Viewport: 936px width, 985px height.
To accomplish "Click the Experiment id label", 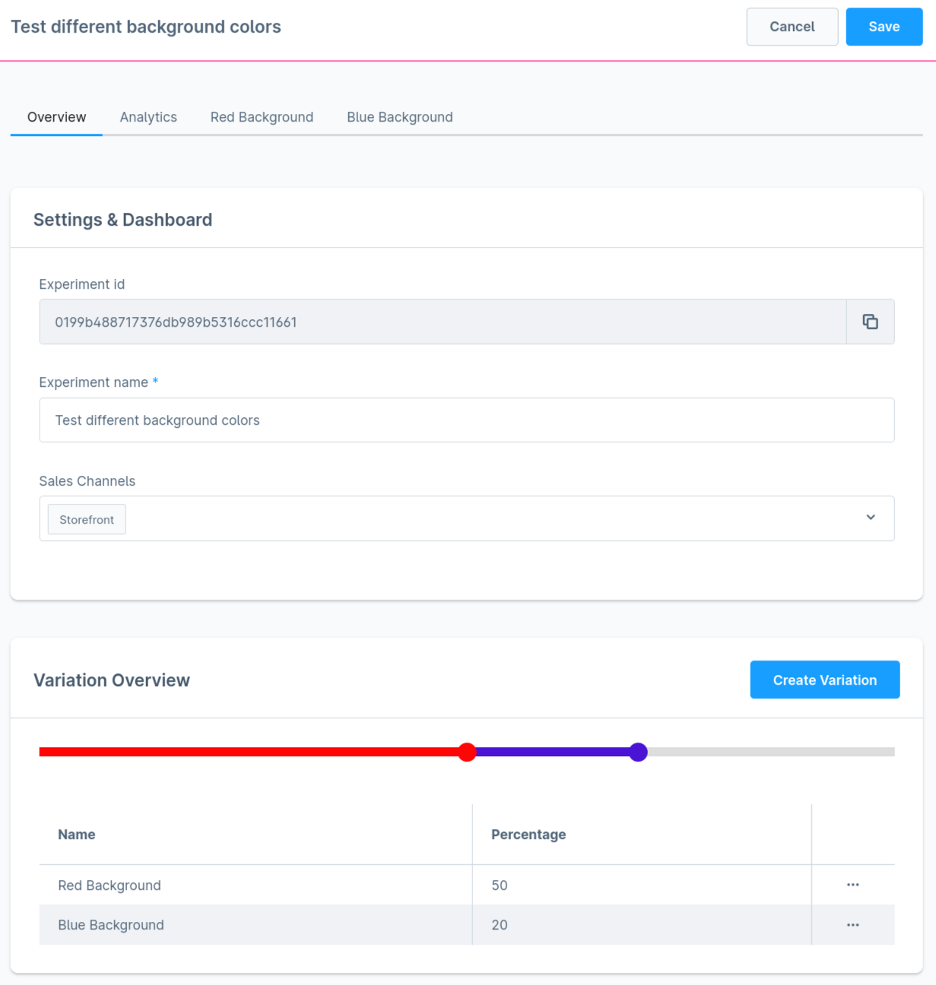I will [x=82, y=284].
